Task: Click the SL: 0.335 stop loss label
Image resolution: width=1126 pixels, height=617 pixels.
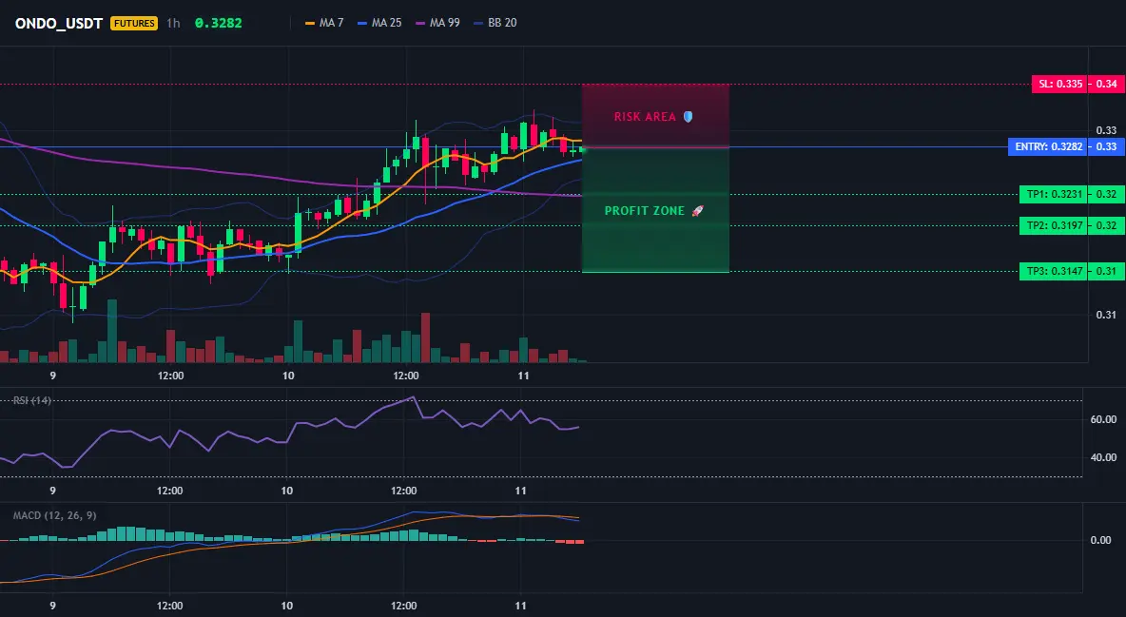Action: pyautogui.click(x=1059, y=84)
